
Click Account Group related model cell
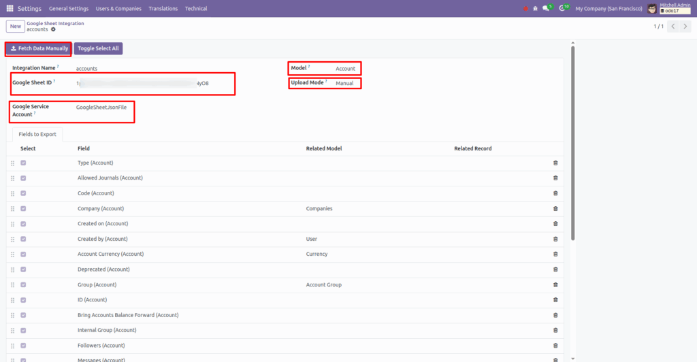pos(323,284)
